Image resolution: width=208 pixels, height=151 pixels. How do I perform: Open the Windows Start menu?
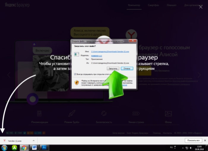pos(4,148)
